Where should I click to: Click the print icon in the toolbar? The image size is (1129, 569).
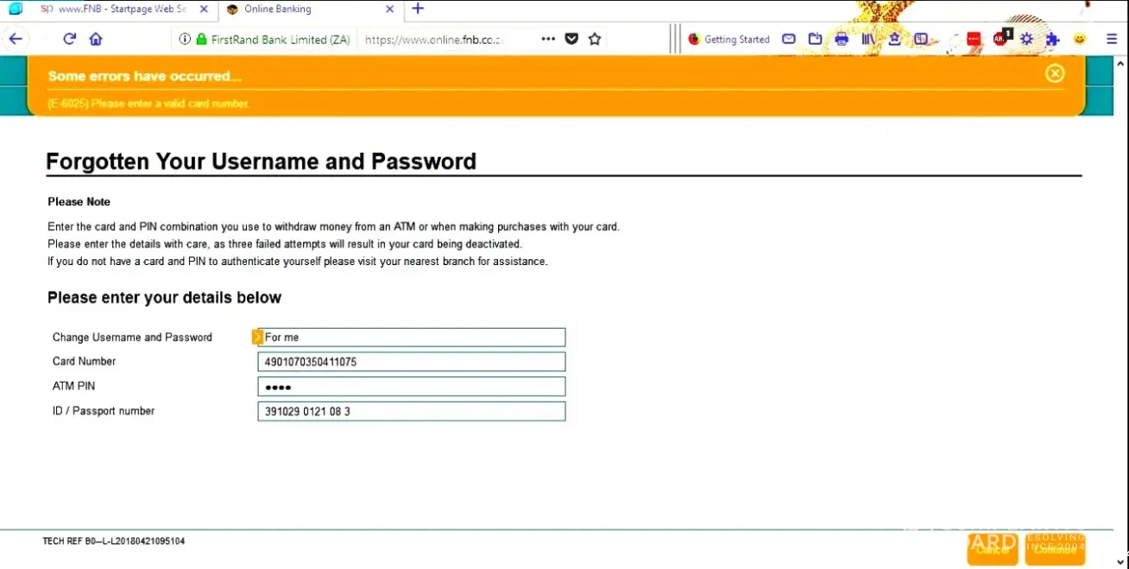tap(842, 39)
